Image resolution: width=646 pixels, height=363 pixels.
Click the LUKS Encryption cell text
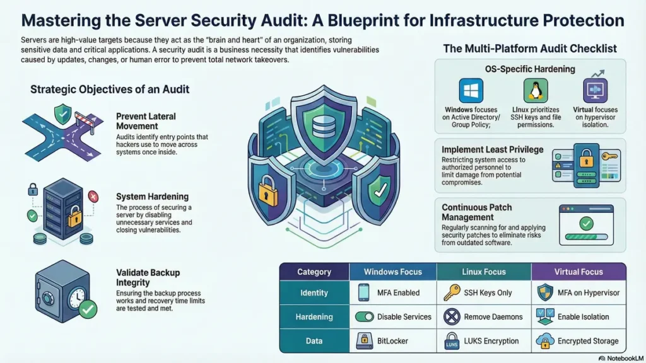click(491, 341)
